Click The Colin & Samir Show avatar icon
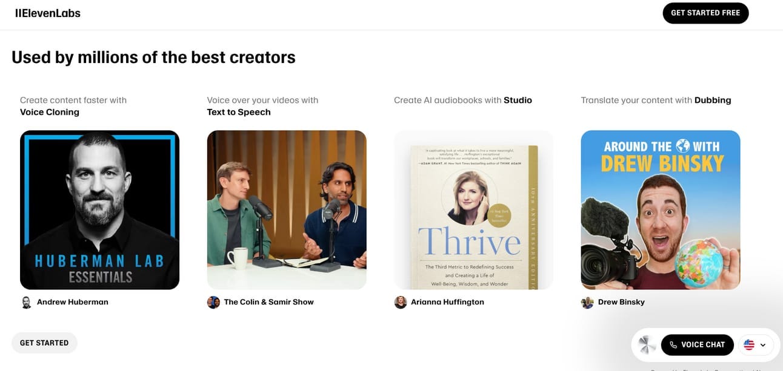The image size is (783, 371). tap(213, 302)
